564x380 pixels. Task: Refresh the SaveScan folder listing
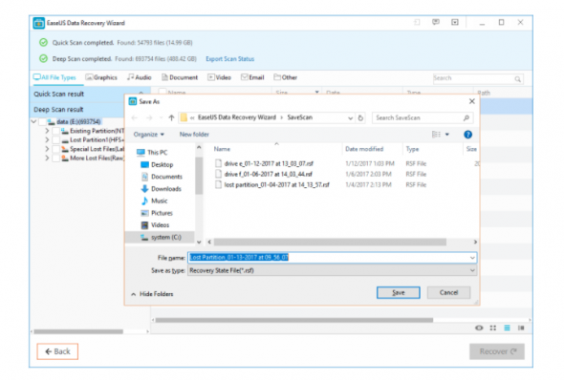[x=360, y=117]
